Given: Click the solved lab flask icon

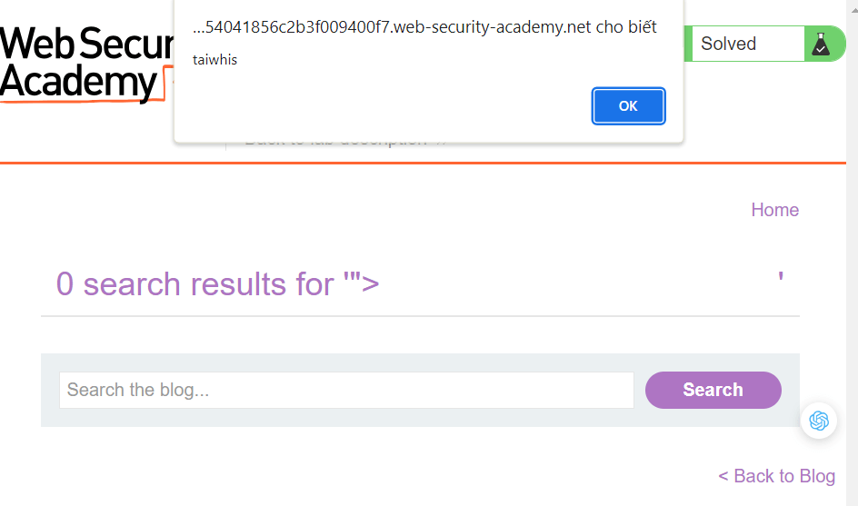Looking at the screenshot, I should pos(821,44).
